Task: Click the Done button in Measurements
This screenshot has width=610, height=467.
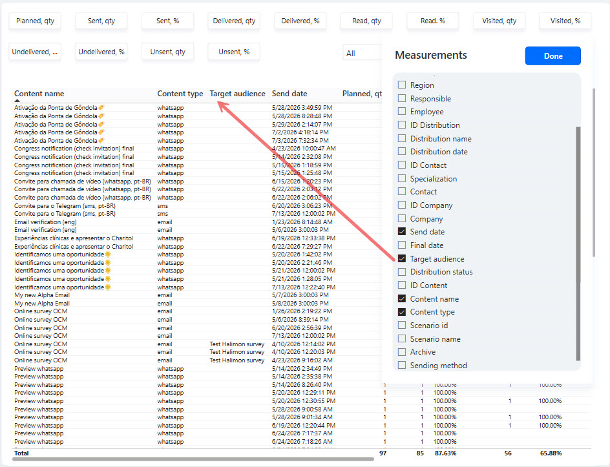Action: tap(552, 56)
